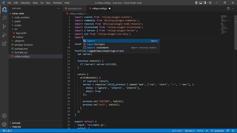The height and width of the screenshot is (133, 237).
Task: Open View menu
Action: point(35,3)
